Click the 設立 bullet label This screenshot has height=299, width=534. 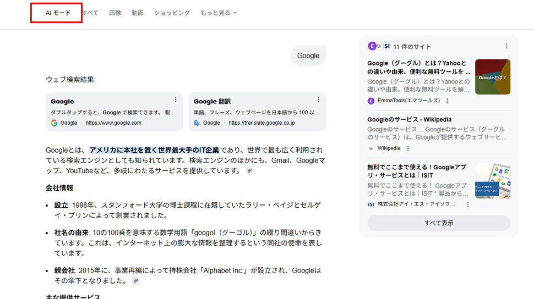[61, 205]
